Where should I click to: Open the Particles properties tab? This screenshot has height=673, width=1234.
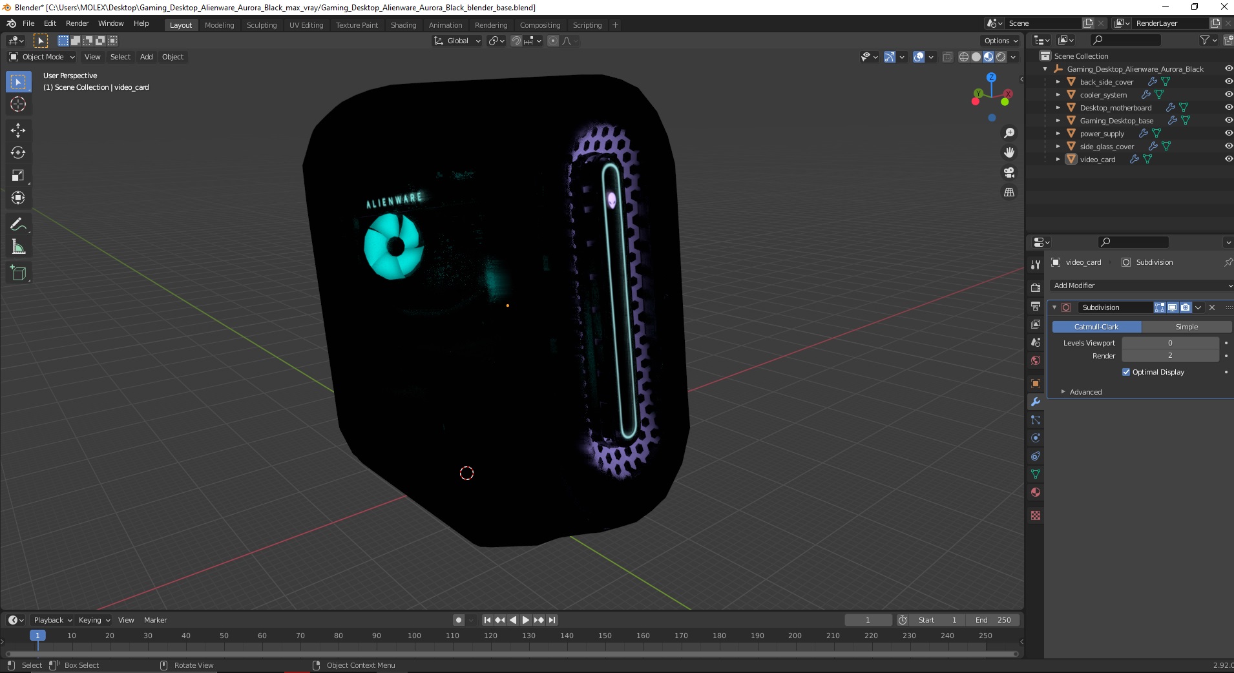(x=1036, y=420)
